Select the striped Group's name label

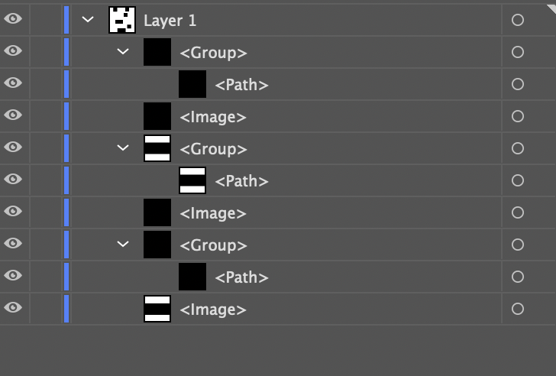pos(213,149)
